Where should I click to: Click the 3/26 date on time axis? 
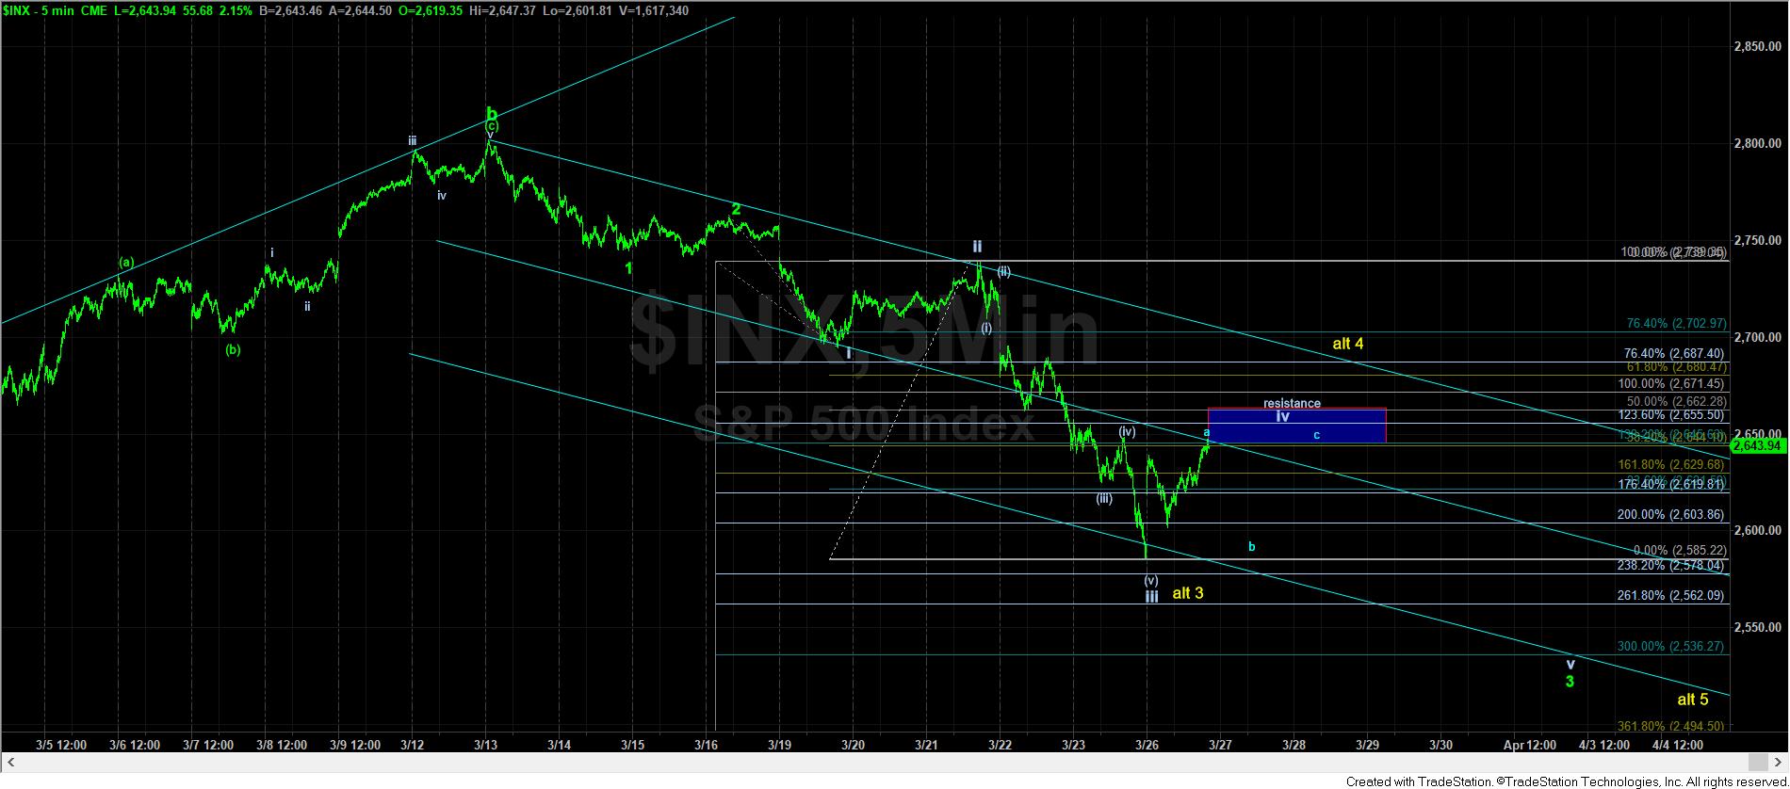pyautogui.click(x=1146, y=745)
